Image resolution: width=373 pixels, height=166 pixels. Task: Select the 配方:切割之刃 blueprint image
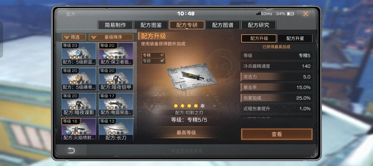pyautogui.click(x=192, y=76)
